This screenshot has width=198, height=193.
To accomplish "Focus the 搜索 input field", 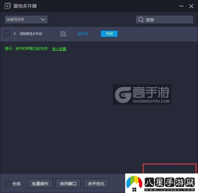I will (x=165, y=20).
